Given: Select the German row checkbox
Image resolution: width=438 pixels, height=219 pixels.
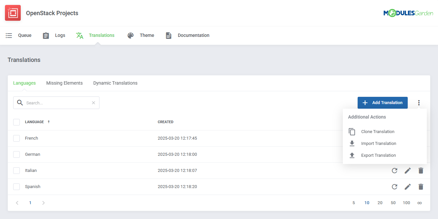Looking at the screenshot, I should (16, 154).
